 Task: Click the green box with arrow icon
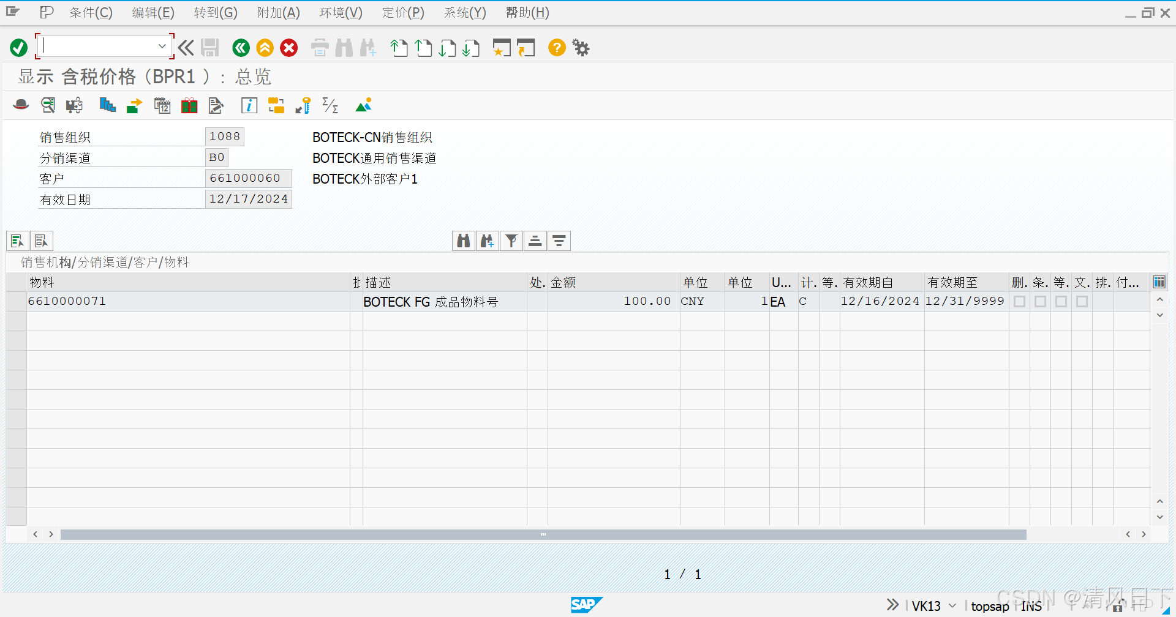tap(134, 105)
